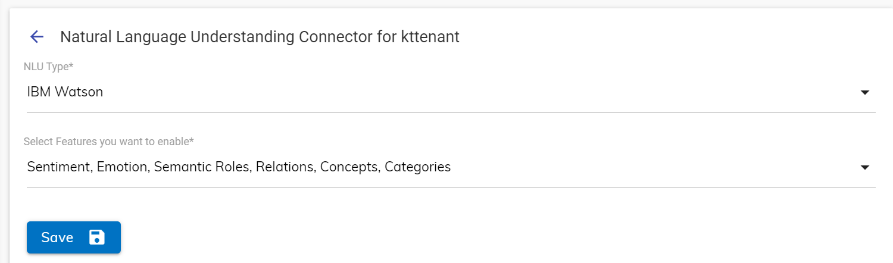
Task: Click the selected features list text
Action: 239,167
